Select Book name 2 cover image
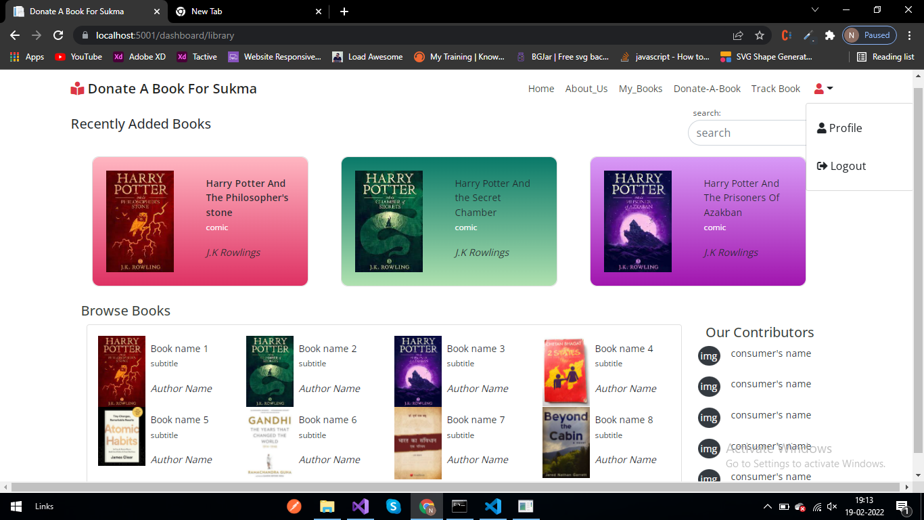The height and width of the screenshot is (520, 924). pos(270,371)
